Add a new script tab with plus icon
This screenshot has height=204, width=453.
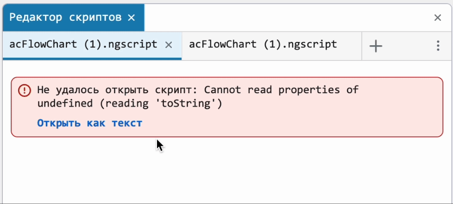pyautogui.click(x=376, y=46)
